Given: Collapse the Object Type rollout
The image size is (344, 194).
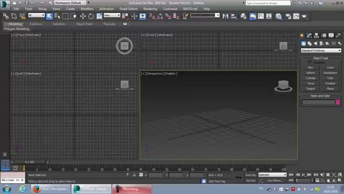Looking at the screenshot, I should 320,58.
